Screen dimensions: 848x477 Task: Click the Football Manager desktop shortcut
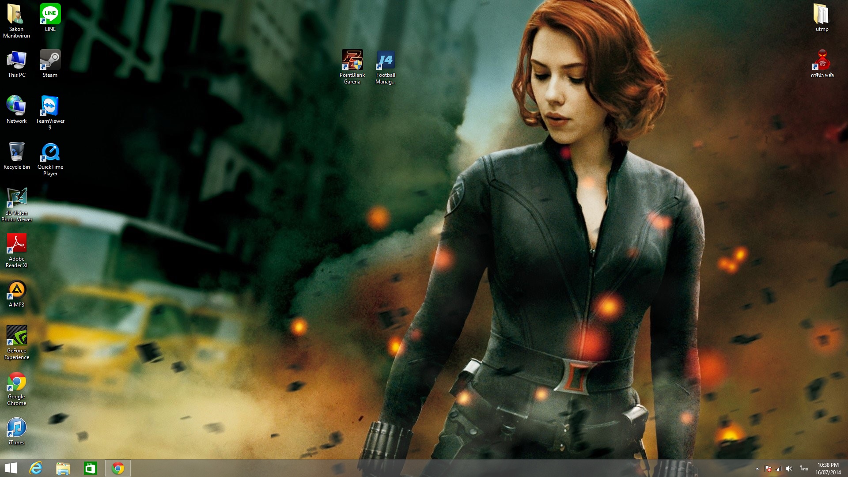pyautogui.click(x=386, y=61)
